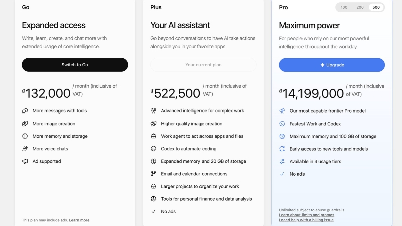Click the memory icon next to 100 GB storage
The height and width of the screenshot is (226, 402).
coord(282,136)
